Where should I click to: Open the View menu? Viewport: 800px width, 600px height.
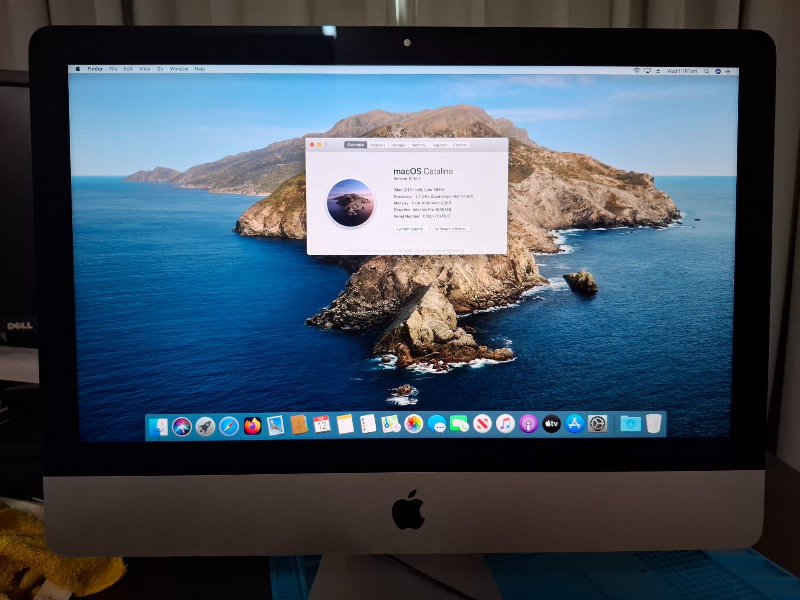pyautogui.click(x=145, y=69)
